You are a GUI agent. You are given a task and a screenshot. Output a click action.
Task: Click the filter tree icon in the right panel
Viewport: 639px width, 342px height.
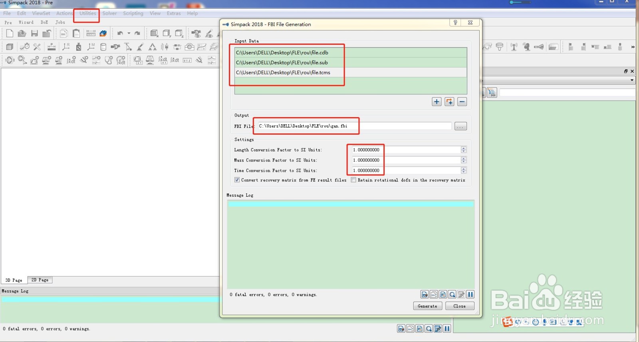click(x=492, y=93)
